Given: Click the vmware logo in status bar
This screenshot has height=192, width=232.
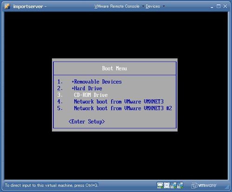Looking at the screenshot, I should 204,185.
